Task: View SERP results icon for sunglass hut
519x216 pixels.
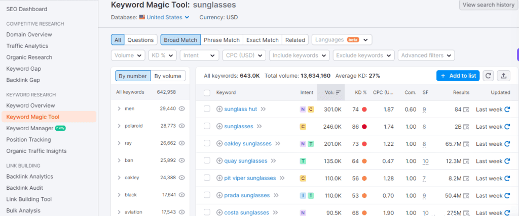Action: 466,110
